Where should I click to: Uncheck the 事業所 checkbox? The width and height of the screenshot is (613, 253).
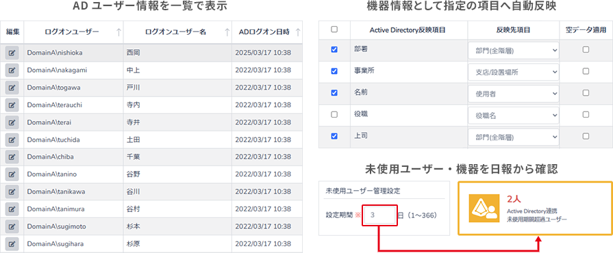tap(334, 71)
